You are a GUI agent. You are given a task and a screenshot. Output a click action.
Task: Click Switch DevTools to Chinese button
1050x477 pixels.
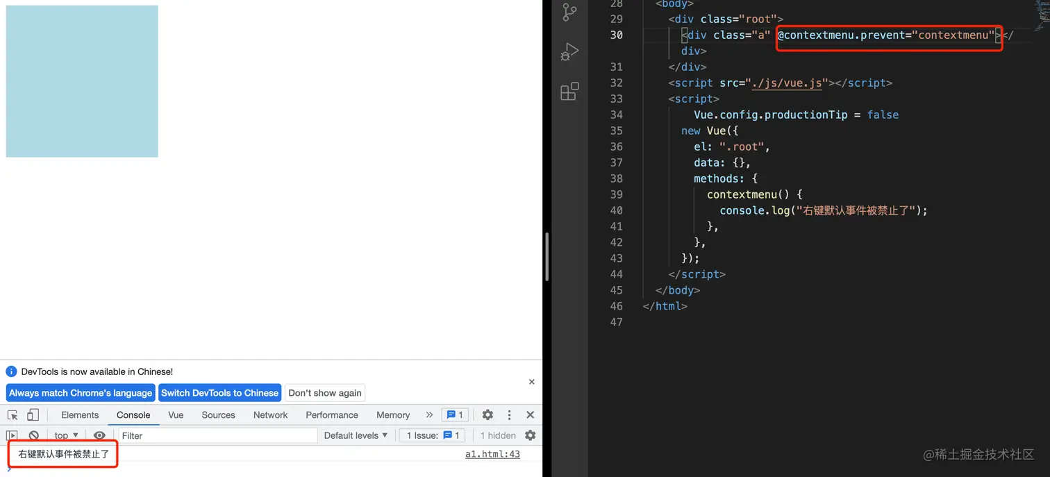[x=219, y=392]
